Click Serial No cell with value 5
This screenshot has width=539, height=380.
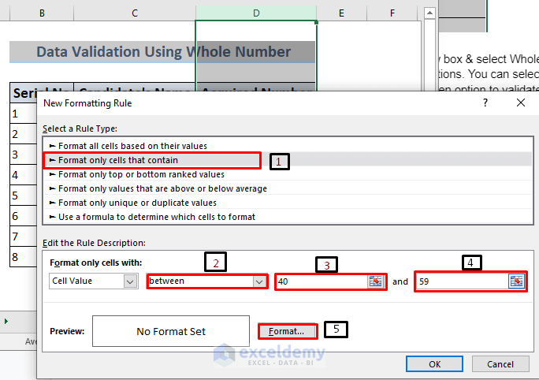tap(24, 196)
